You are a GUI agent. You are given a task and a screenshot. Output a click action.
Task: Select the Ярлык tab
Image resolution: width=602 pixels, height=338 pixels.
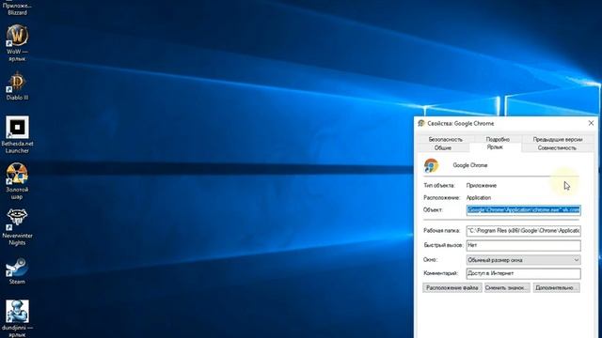[495, 147]
